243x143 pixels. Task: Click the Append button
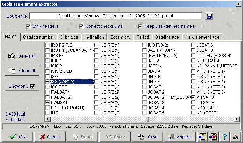[180, 137]
